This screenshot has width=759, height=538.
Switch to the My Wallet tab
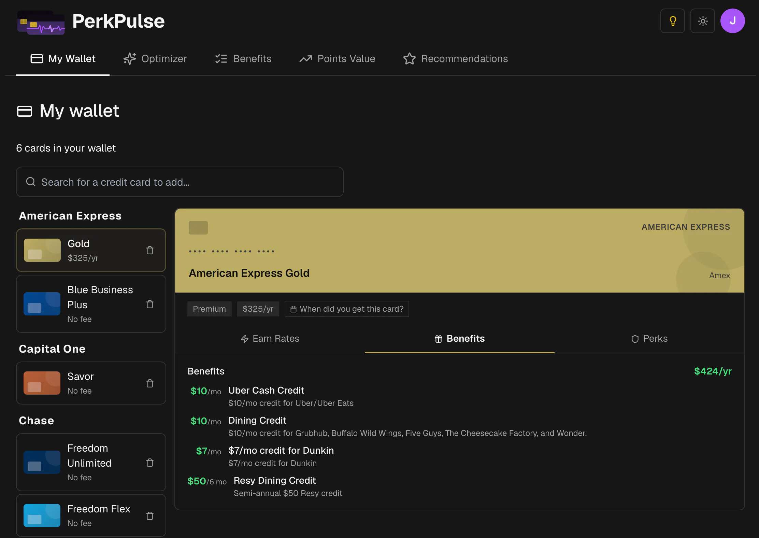pos(63,59)
